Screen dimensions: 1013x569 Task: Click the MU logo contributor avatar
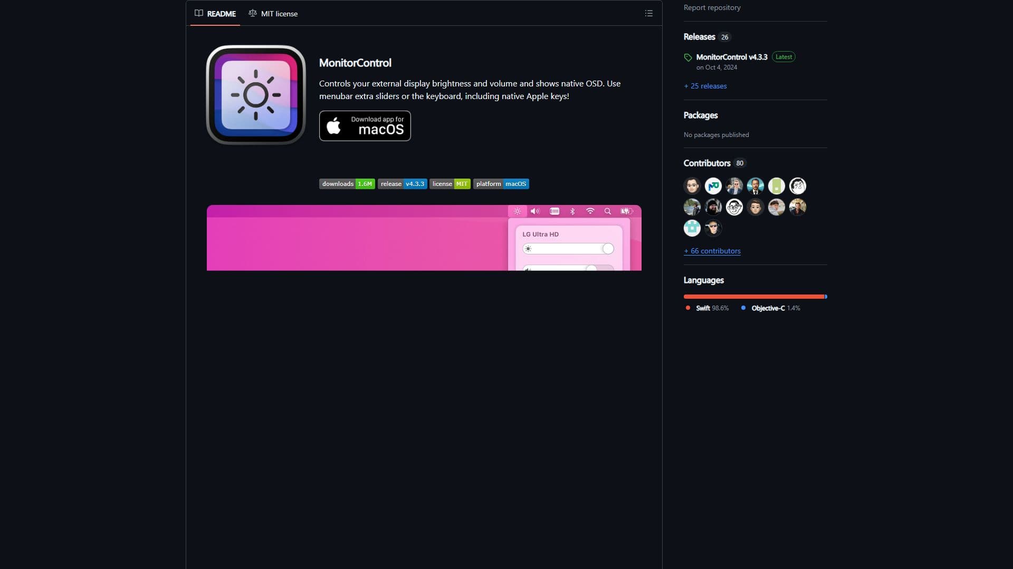pyautogui.click(x=713, y=186)
